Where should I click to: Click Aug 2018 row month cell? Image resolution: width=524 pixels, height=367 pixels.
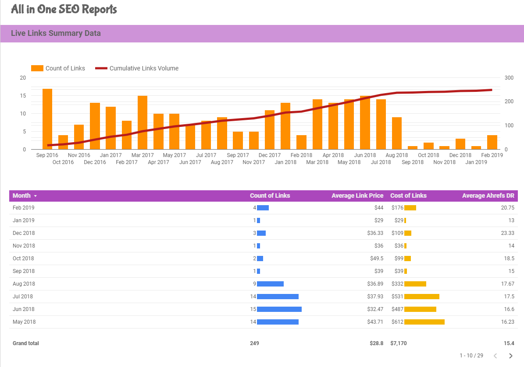[x=24, y=283]
